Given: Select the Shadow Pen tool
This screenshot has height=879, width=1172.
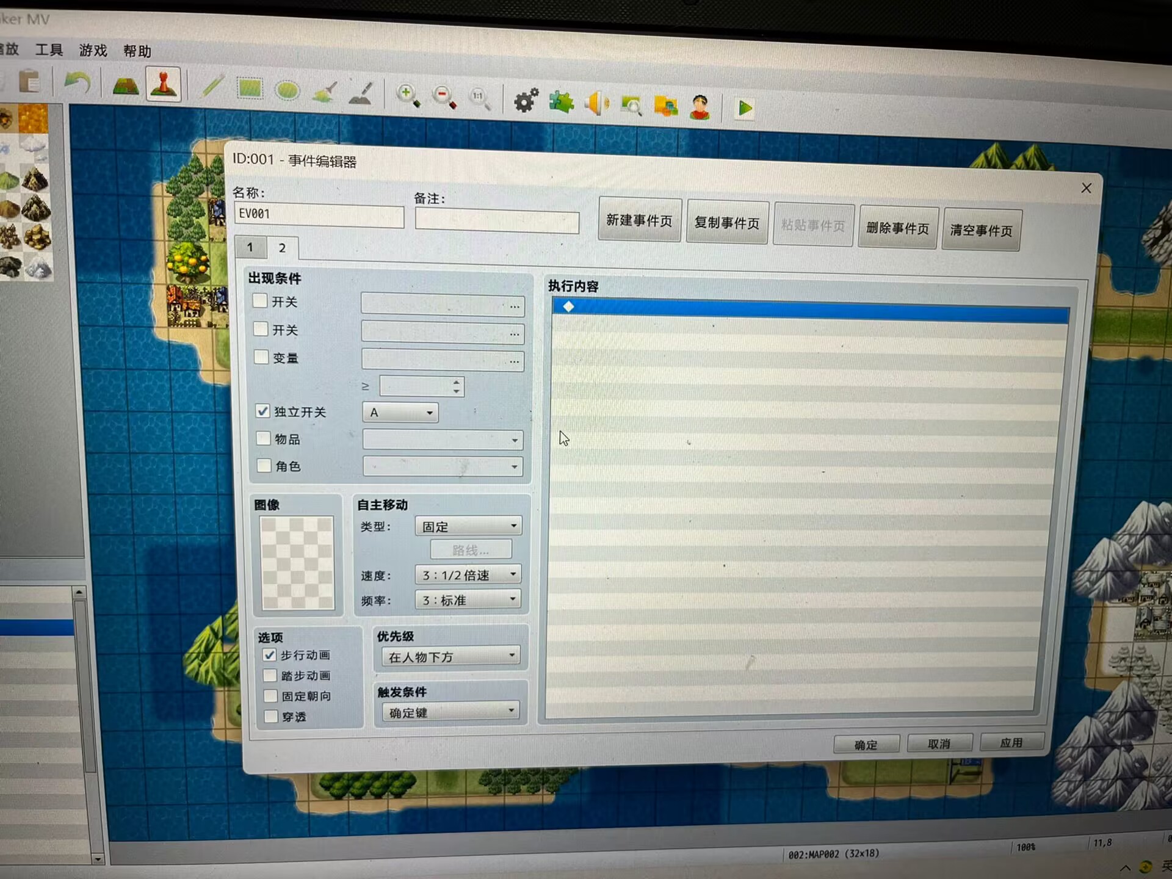Looking at the screenshot, I should coord(361,93).
